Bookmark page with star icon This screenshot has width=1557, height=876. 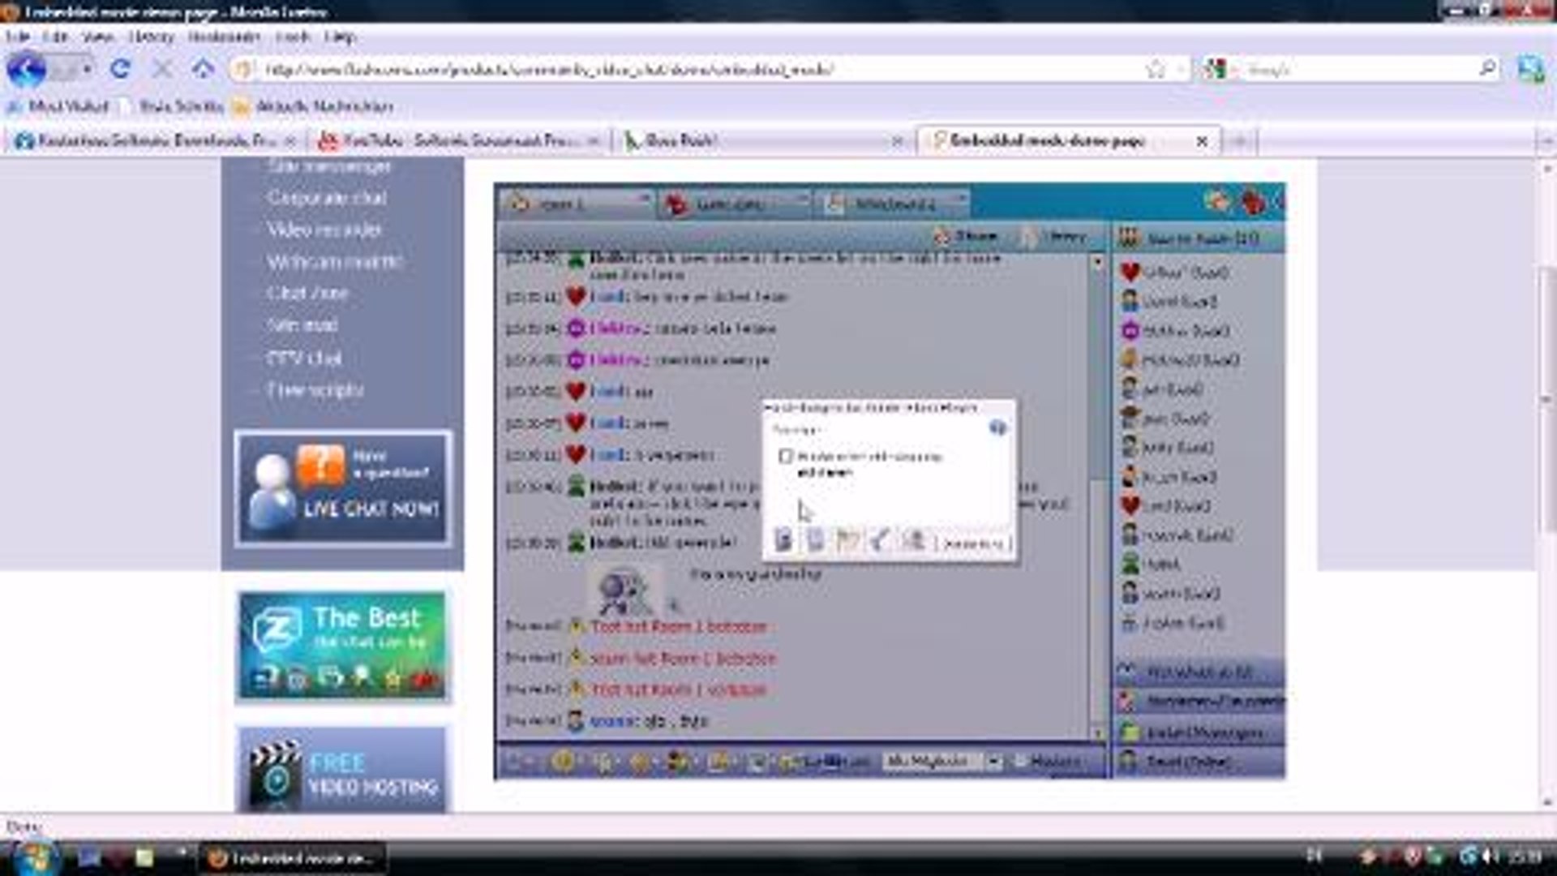click(x=1155, y=69)
